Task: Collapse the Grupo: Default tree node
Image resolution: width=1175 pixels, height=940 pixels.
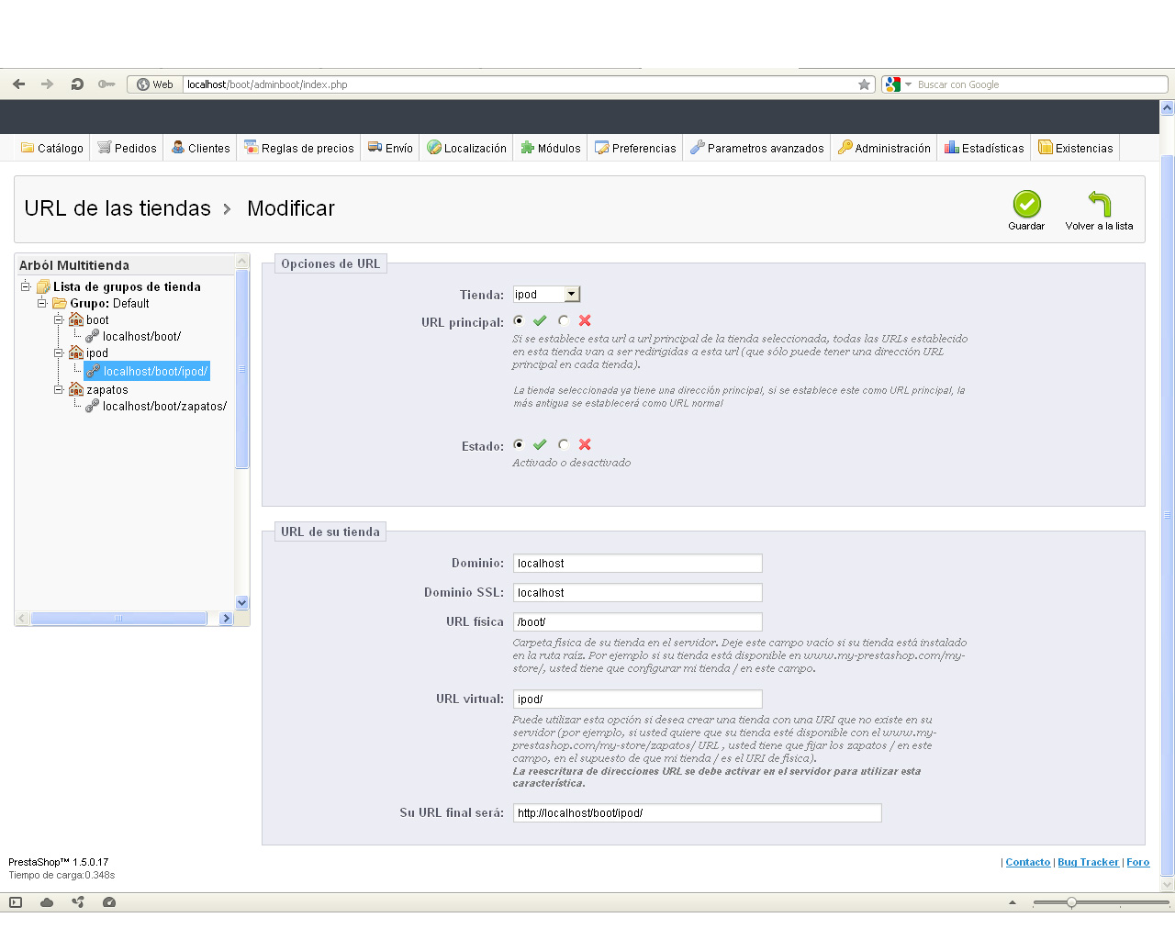Action: (42, 303)
